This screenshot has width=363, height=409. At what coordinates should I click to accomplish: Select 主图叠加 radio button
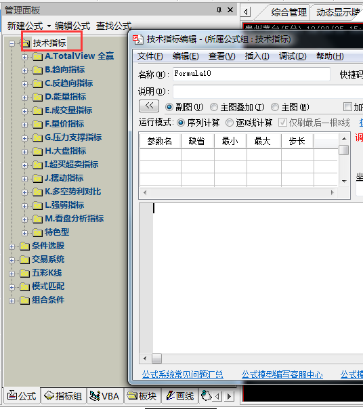[214, 107]
